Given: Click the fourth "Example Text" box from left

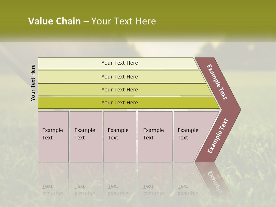Looking at the screenshot, I should 155,137.
